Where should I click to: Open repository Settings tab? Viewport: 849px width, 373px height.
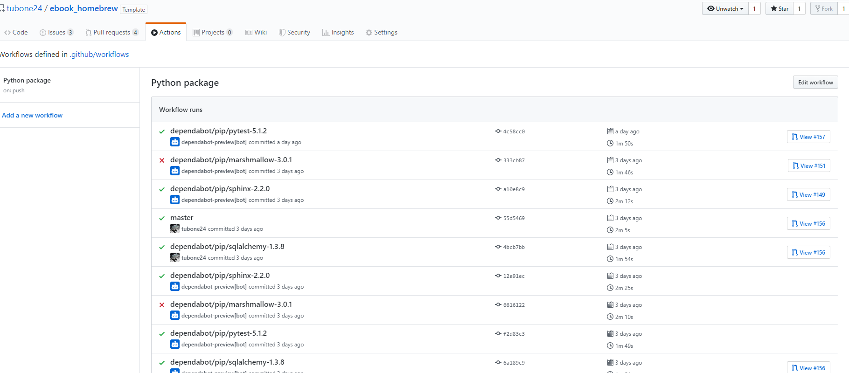(x=382, y=32)
